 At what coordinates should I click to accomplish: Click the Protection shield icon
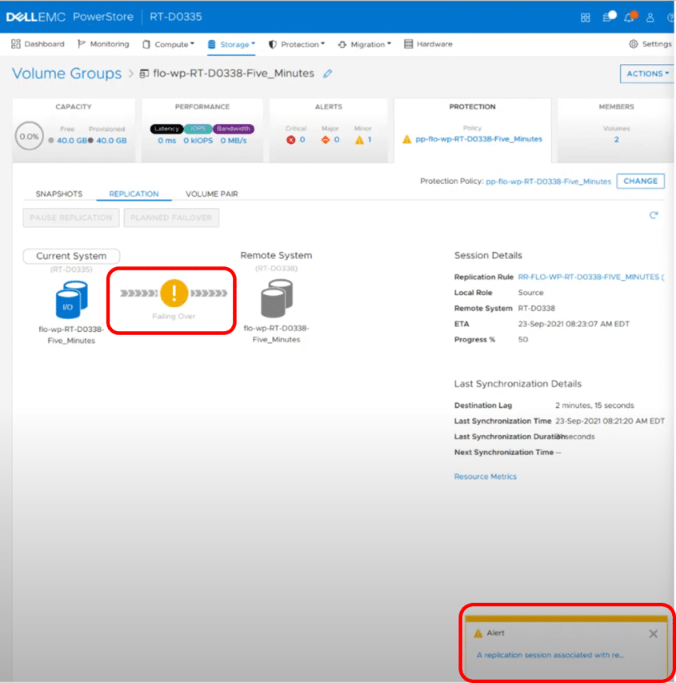pyautogui.click(x=273, y=45)
